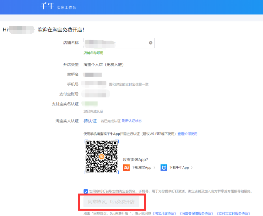
Task: Click 同意协议，0元免费开店 button
Action: click(x=111, y=202)
